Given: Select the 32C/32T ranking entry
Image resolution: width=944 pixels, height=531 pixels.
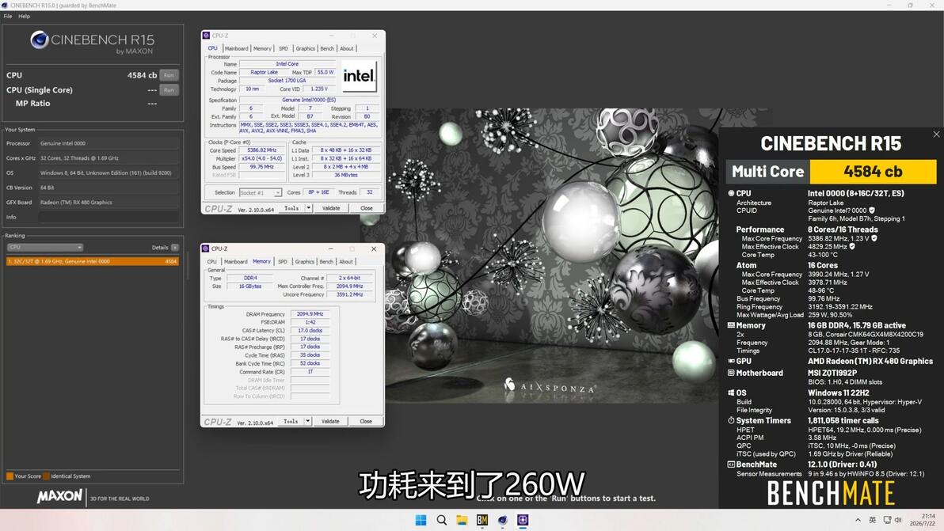Looking at the screenshot, I should click(x=92, y=262).
